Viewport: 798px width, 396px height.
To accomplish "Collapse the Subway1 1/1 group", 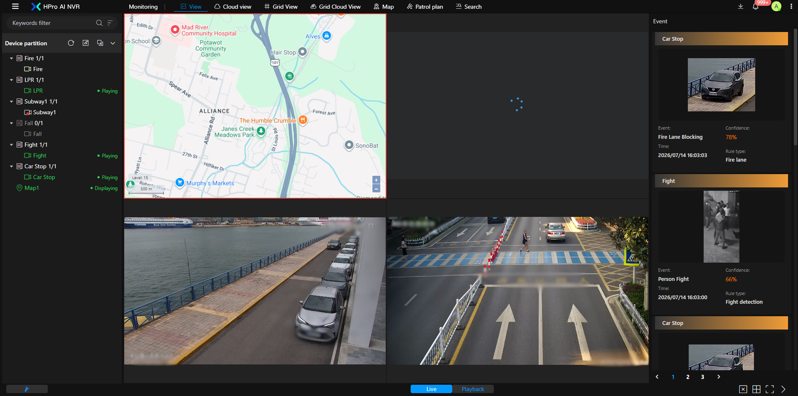I will 12,101.
